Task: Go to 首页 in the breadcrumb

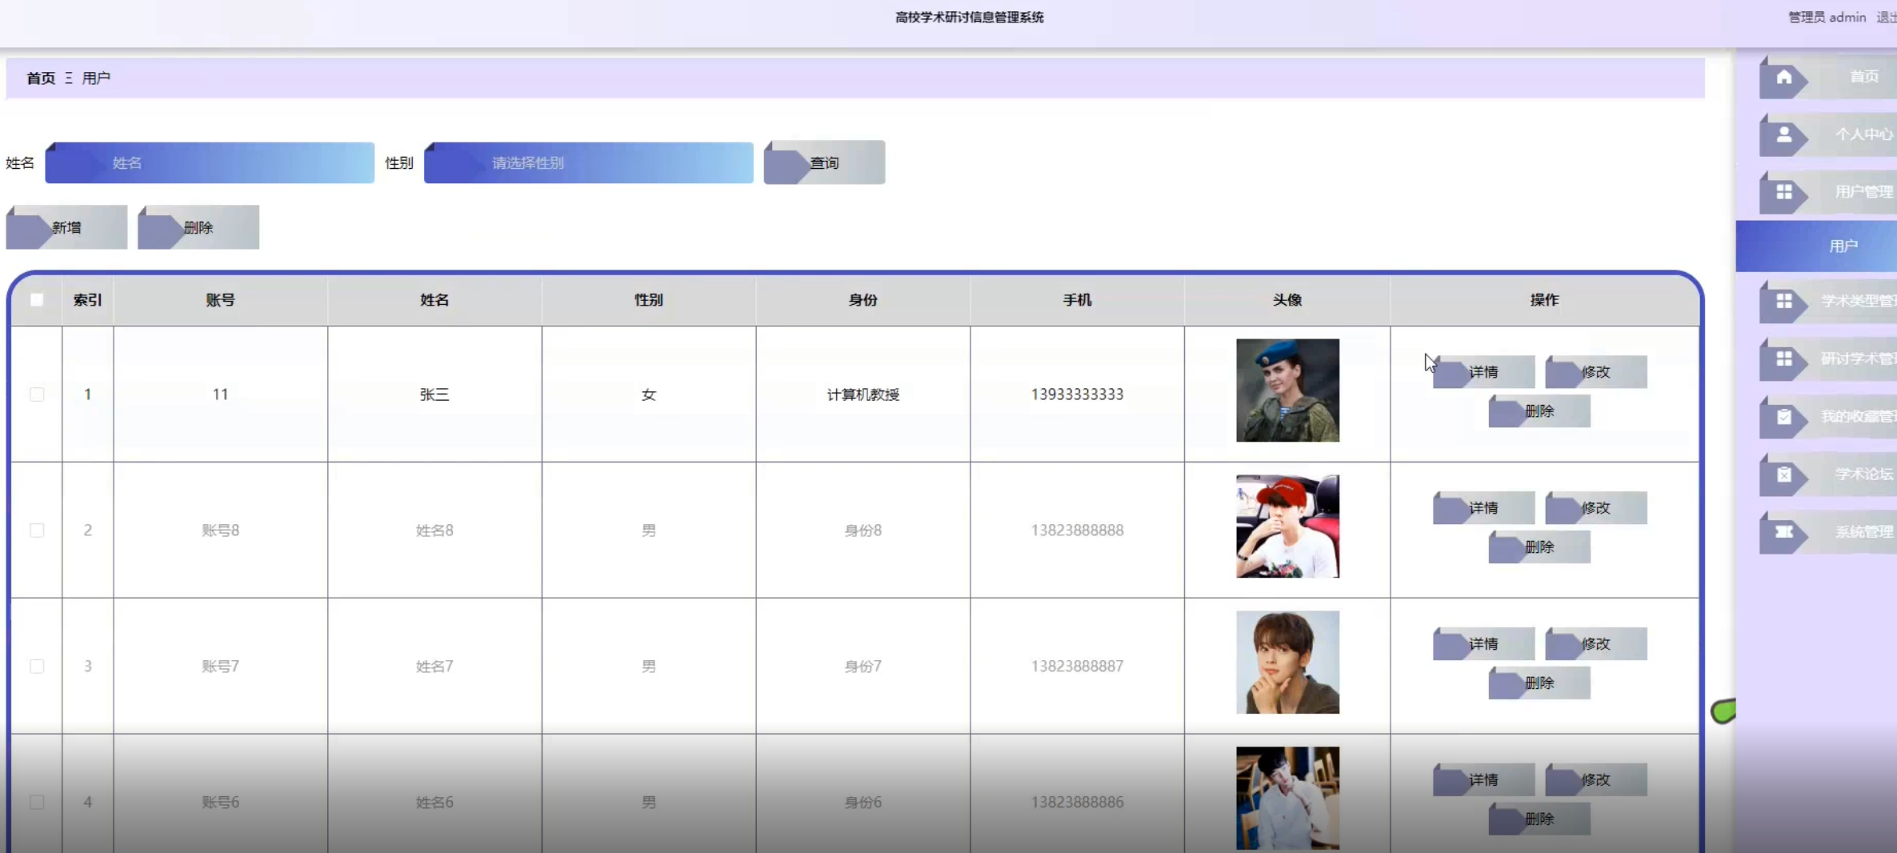Action: coord(41,78)
